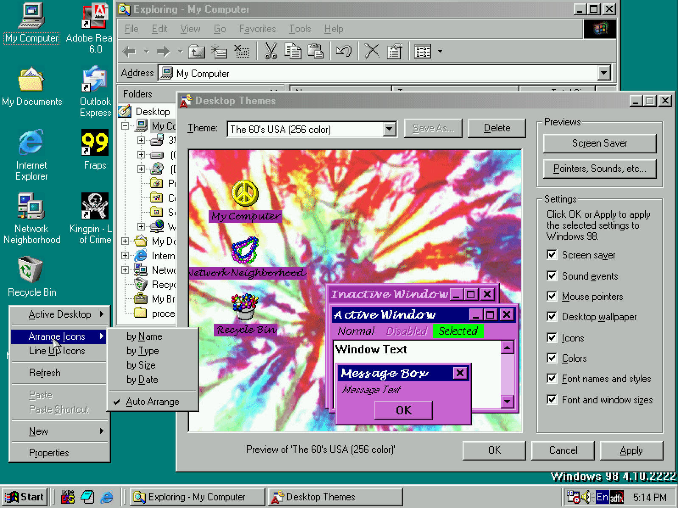678x508 pixels.
Task: Click the Views icon in the Explorer toolbar
Action: (x=423, y=52)
